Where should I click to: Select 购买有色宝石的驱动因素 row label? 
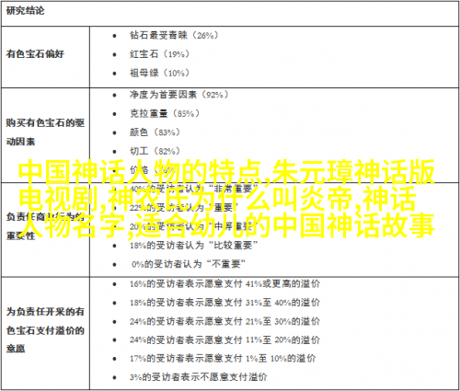click(45, 132)
